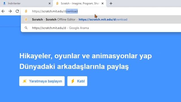Go back with the browser back arrow

[x=3, y=11]
